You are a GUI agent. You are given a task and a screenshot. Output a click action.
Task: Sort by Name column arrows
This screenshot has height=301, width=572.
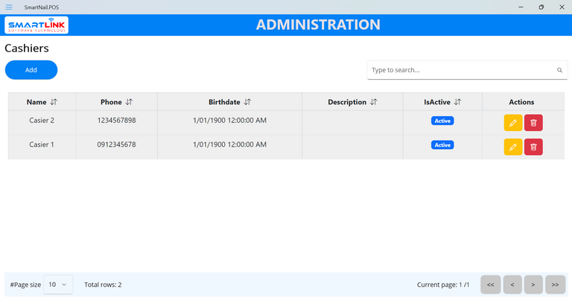point(54,102)
